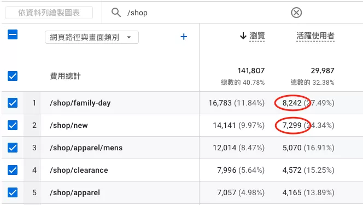Click the descending sort arrow by 瀏覽
The height and width of the screenshot is (205, 363).
(x=243, y=36)
